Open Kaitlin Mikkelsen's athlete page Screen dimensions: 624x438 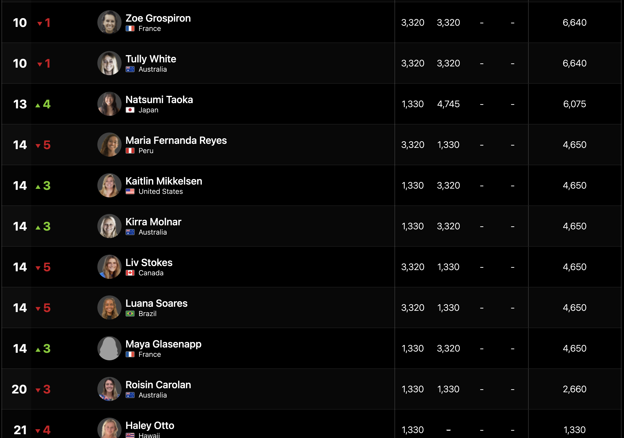[164, 181]
